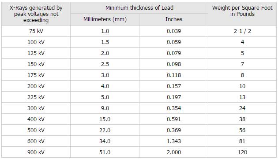Click the 3.0 millimeters cell
The width and height of the screenshot is (278, 159).
[x=105, y=75]
